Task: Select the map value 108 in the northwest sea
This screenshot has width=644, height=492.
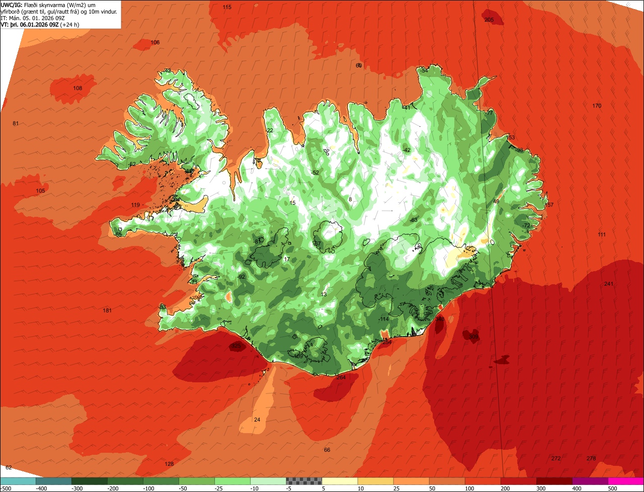Action: tap(77, 88)
